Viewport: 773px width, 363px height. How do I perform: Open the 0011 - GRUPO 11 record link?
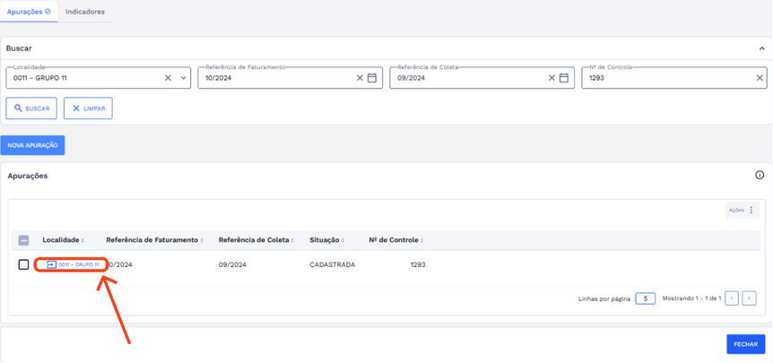pos(73,264)
